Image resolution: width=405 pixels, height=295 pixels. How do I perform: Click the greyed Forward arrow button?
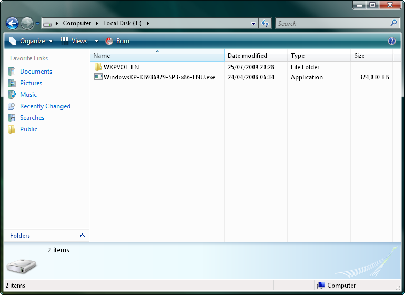click(x=27, y=24)
